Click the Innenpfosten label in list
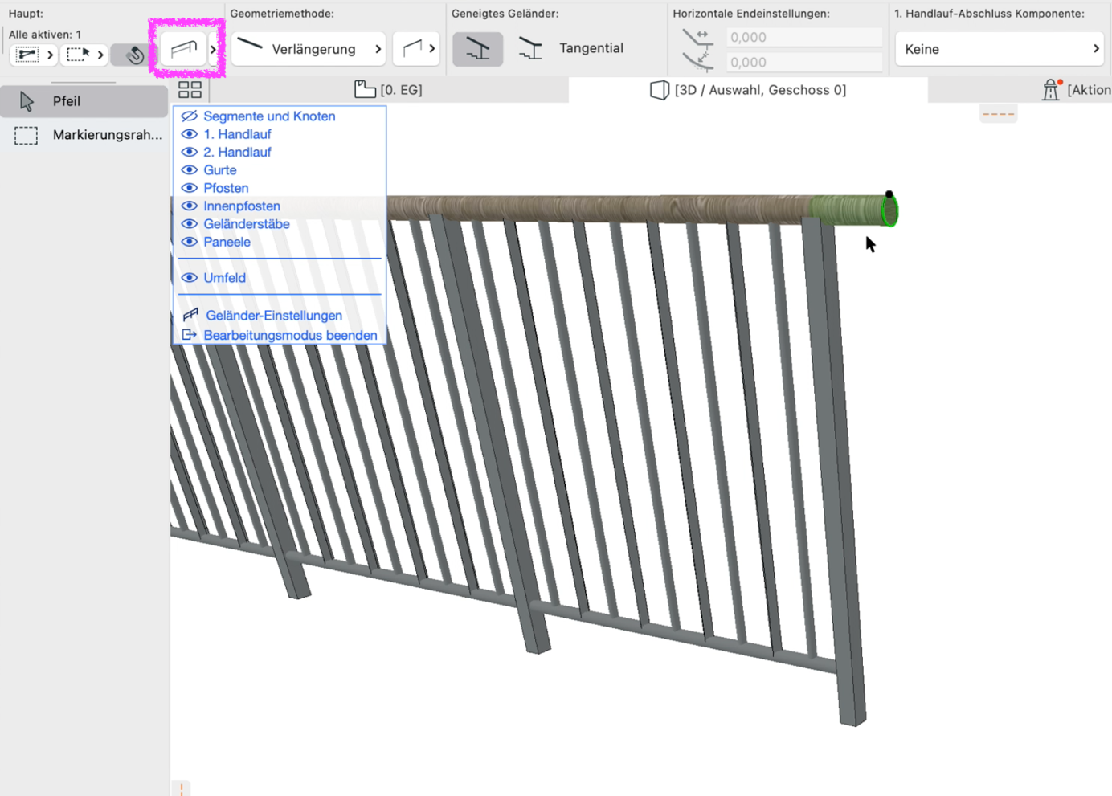The width and height of the screenshot is (1112, 796). tap(242, 206)
